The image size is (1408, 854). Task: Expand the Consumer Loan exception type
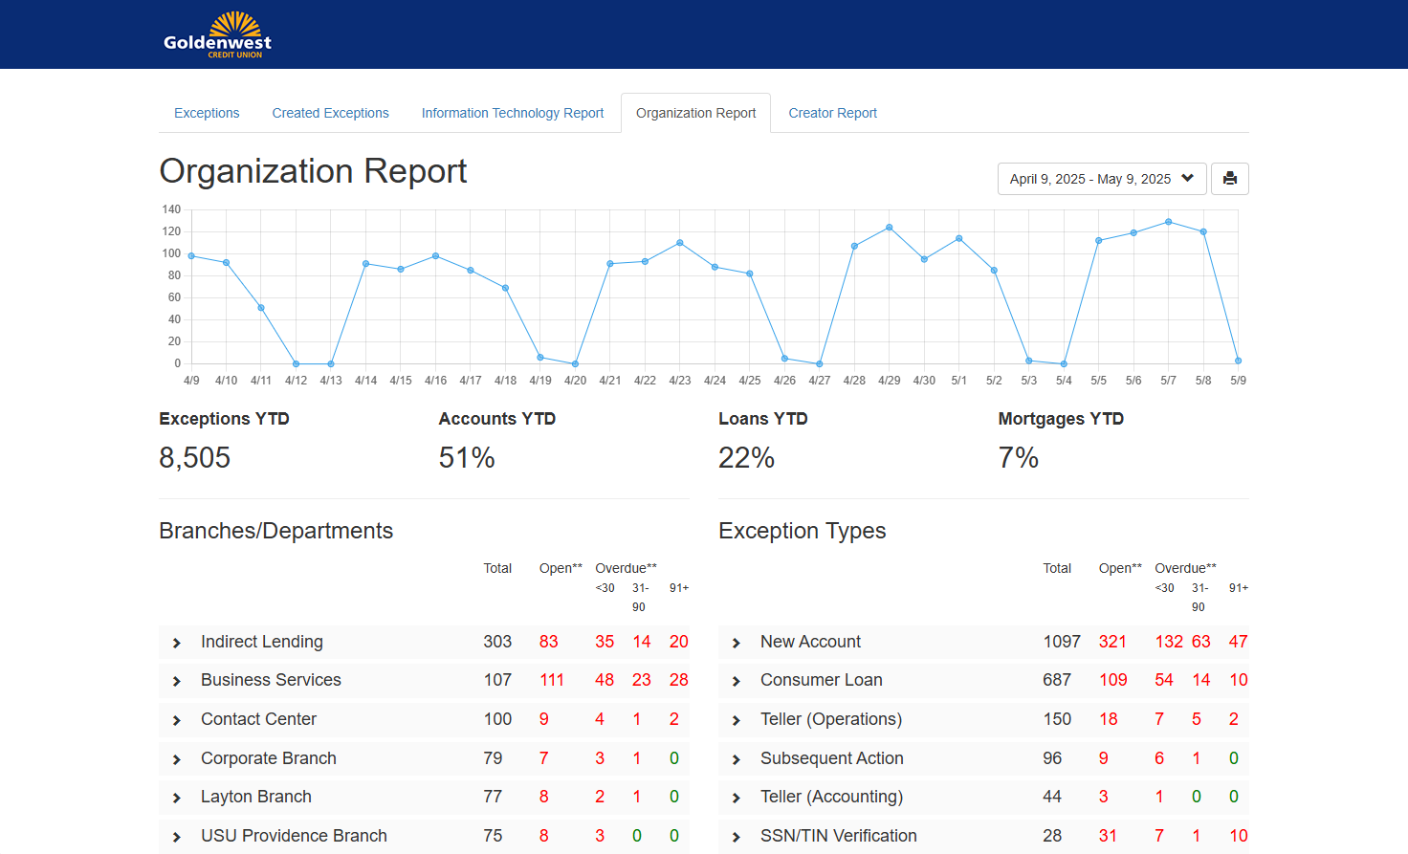737,681
